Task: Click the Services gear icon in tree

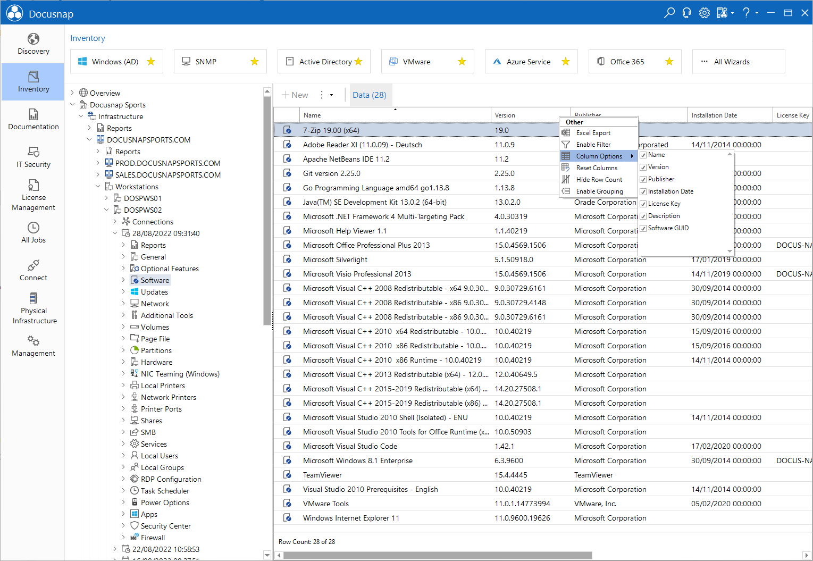Action: click(x=135, y=444)
